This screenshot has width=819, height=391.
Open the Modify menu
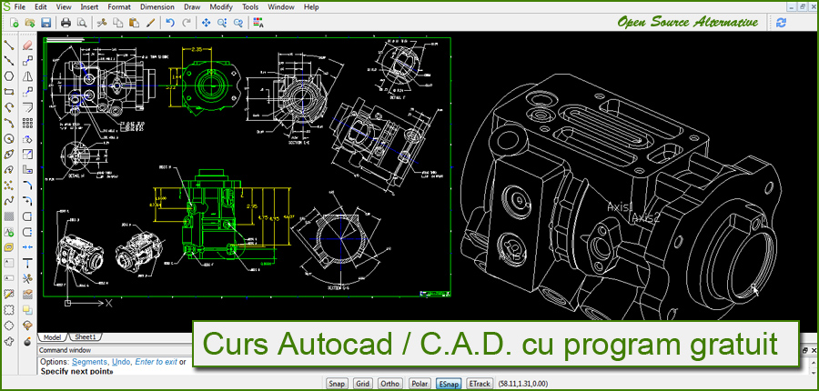tap(223, 6)
